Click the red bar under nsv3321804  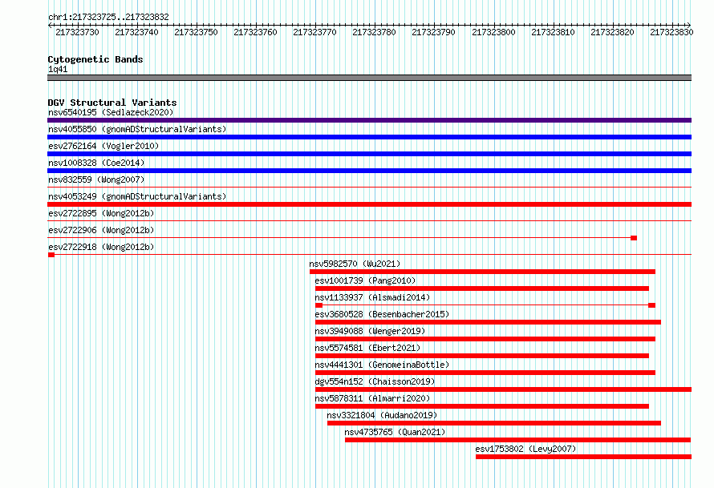[494, 423]
